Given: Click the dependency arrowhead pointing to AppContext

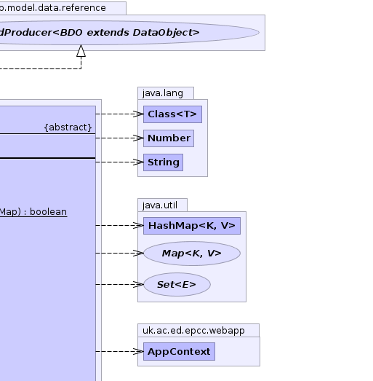Looking at the screenshot, I should coord(138,351).
